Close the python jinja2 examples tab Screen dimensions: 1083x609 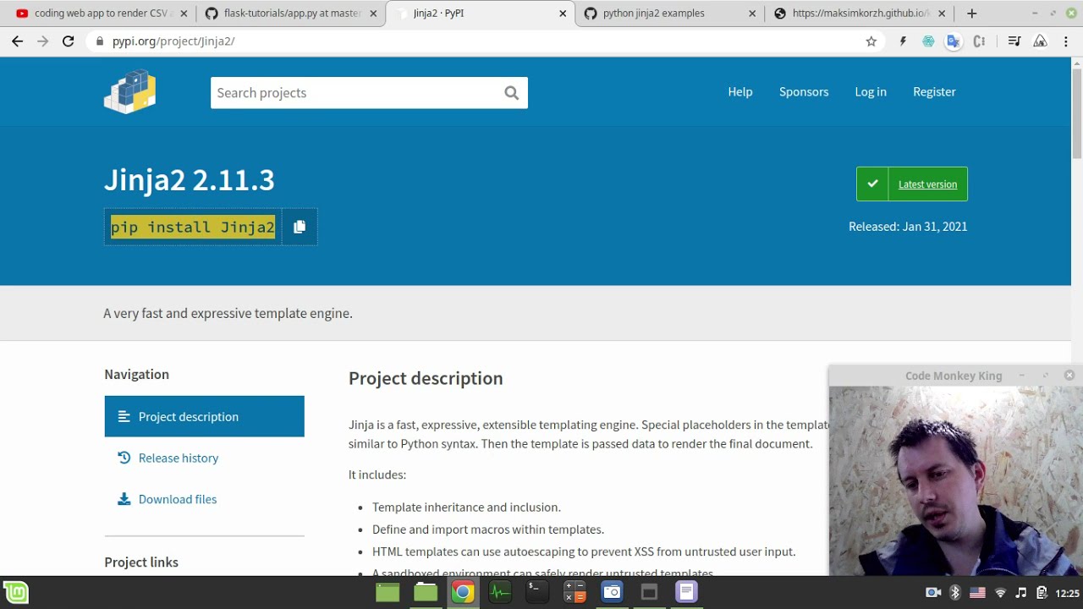[752, 14]
